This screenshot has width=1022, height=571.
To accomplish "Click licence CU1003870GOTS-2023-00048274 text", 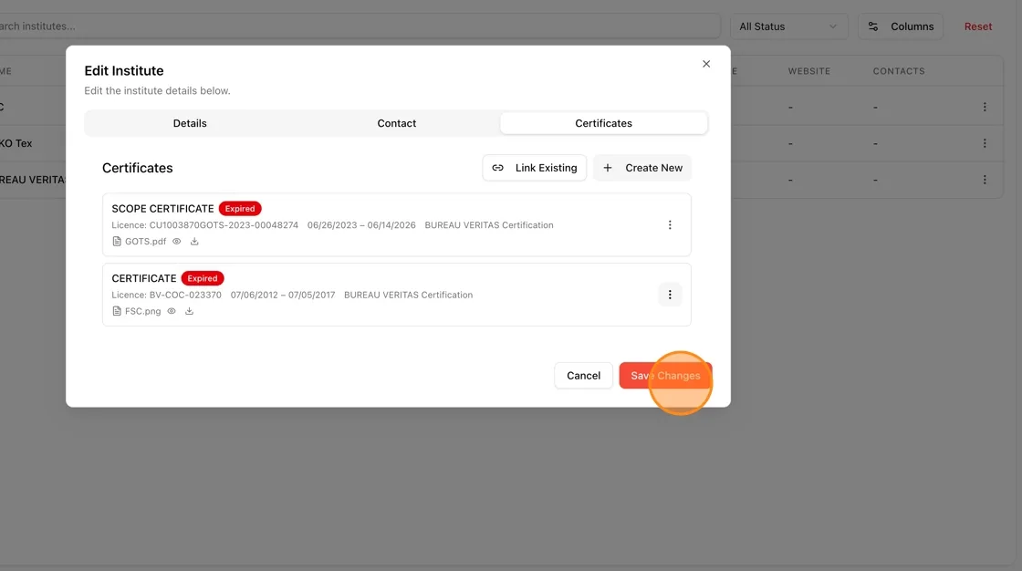I will click(204, 225).
